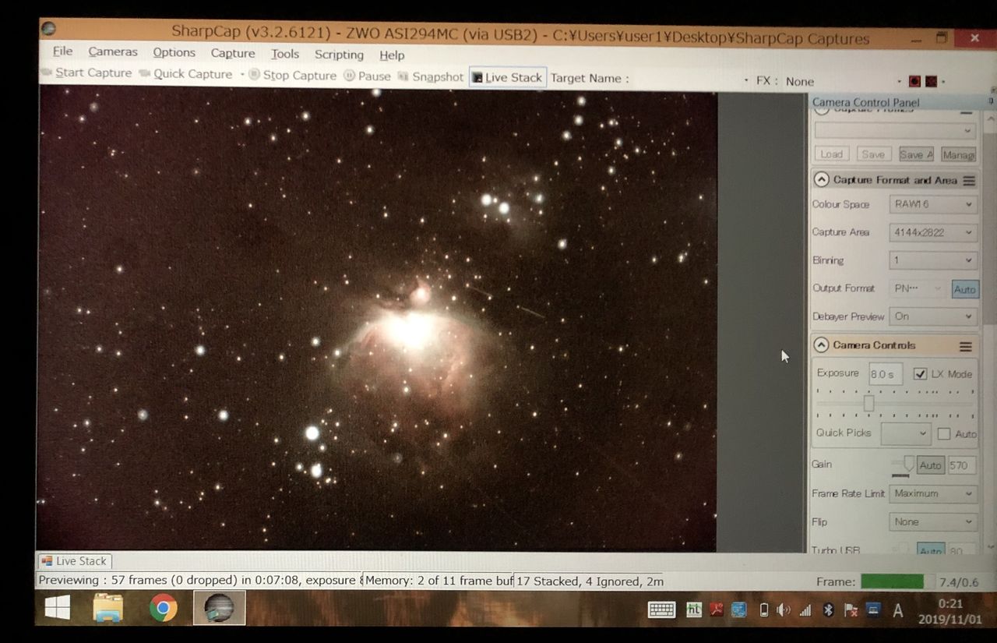This screenshot has height=643, width=997.
Task: Open the Cameras menu
Action: coord(113,52)
